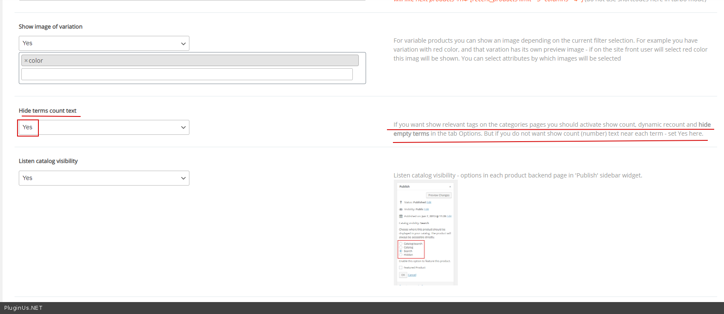Click the empty attribute input below color

(x=187, y=74)
